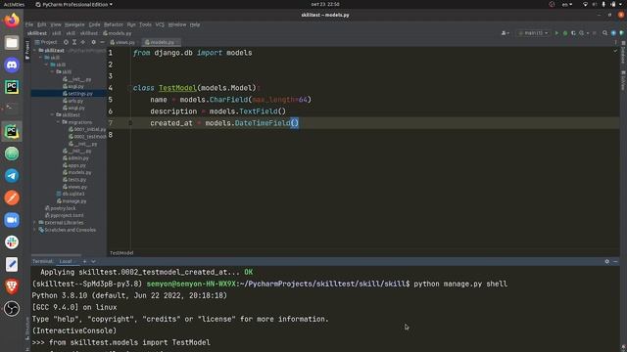Launch Discord from the dock
The height and width of the screenshot is (352, 627).
[x=12, y=65]
